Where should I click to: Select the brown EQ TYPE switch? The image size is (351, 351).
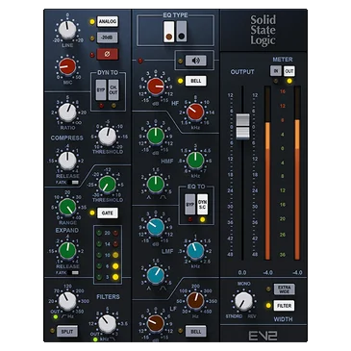click(x=168, y=32)
